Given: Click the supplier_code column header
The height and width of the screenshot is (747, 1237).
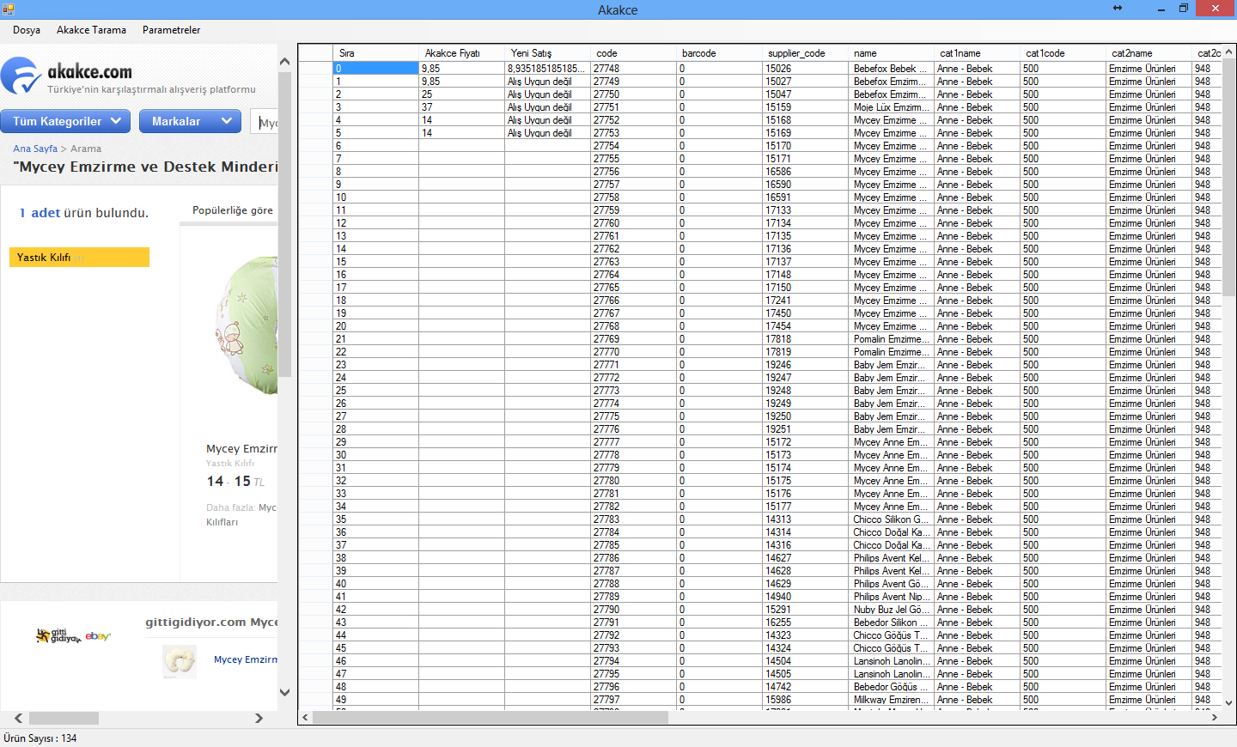Looking at the screenshot, I should [x=806, y=53].
